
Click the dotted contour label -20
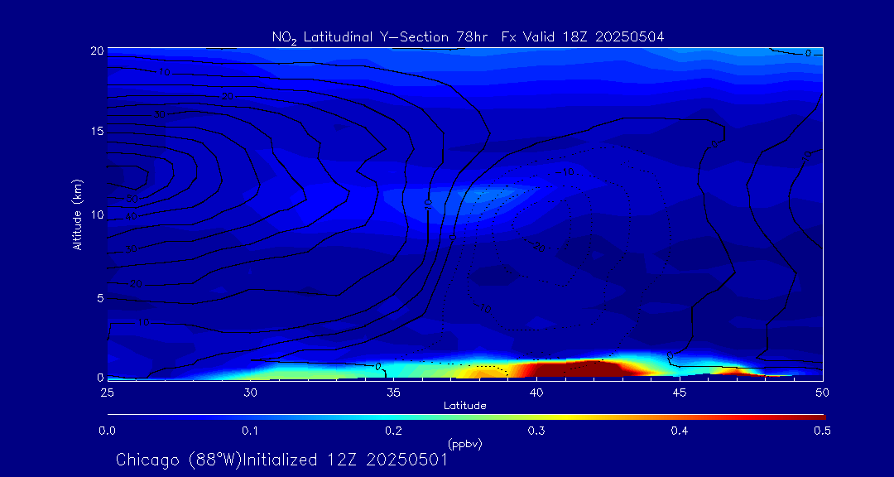[x=538, y=247]
